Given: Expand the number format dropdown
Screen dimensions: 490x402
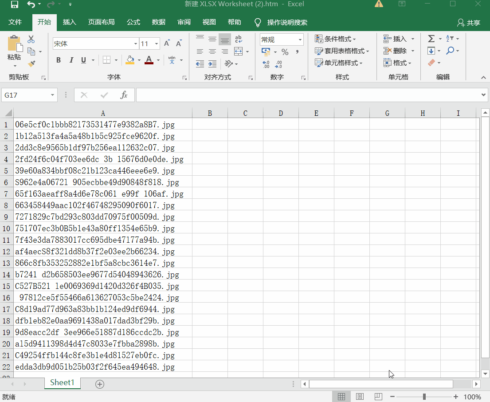Looking at the screenshot, I should tap(300, 40).
